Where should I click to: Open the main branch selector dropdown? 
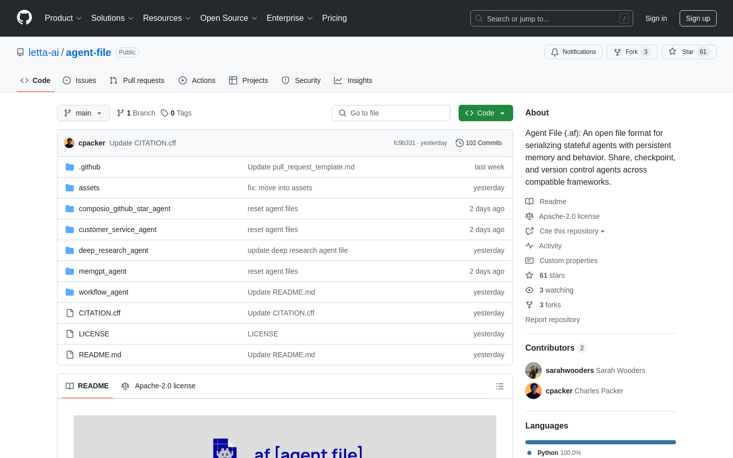point(83,113)
